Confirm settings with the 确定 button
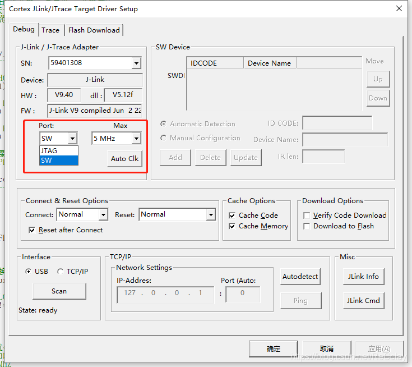 [274, 348]
